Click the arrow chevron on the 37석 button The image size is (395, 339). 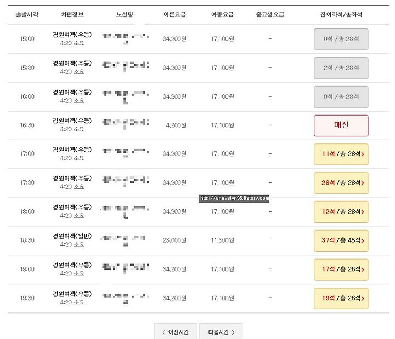tap(363, 241)
